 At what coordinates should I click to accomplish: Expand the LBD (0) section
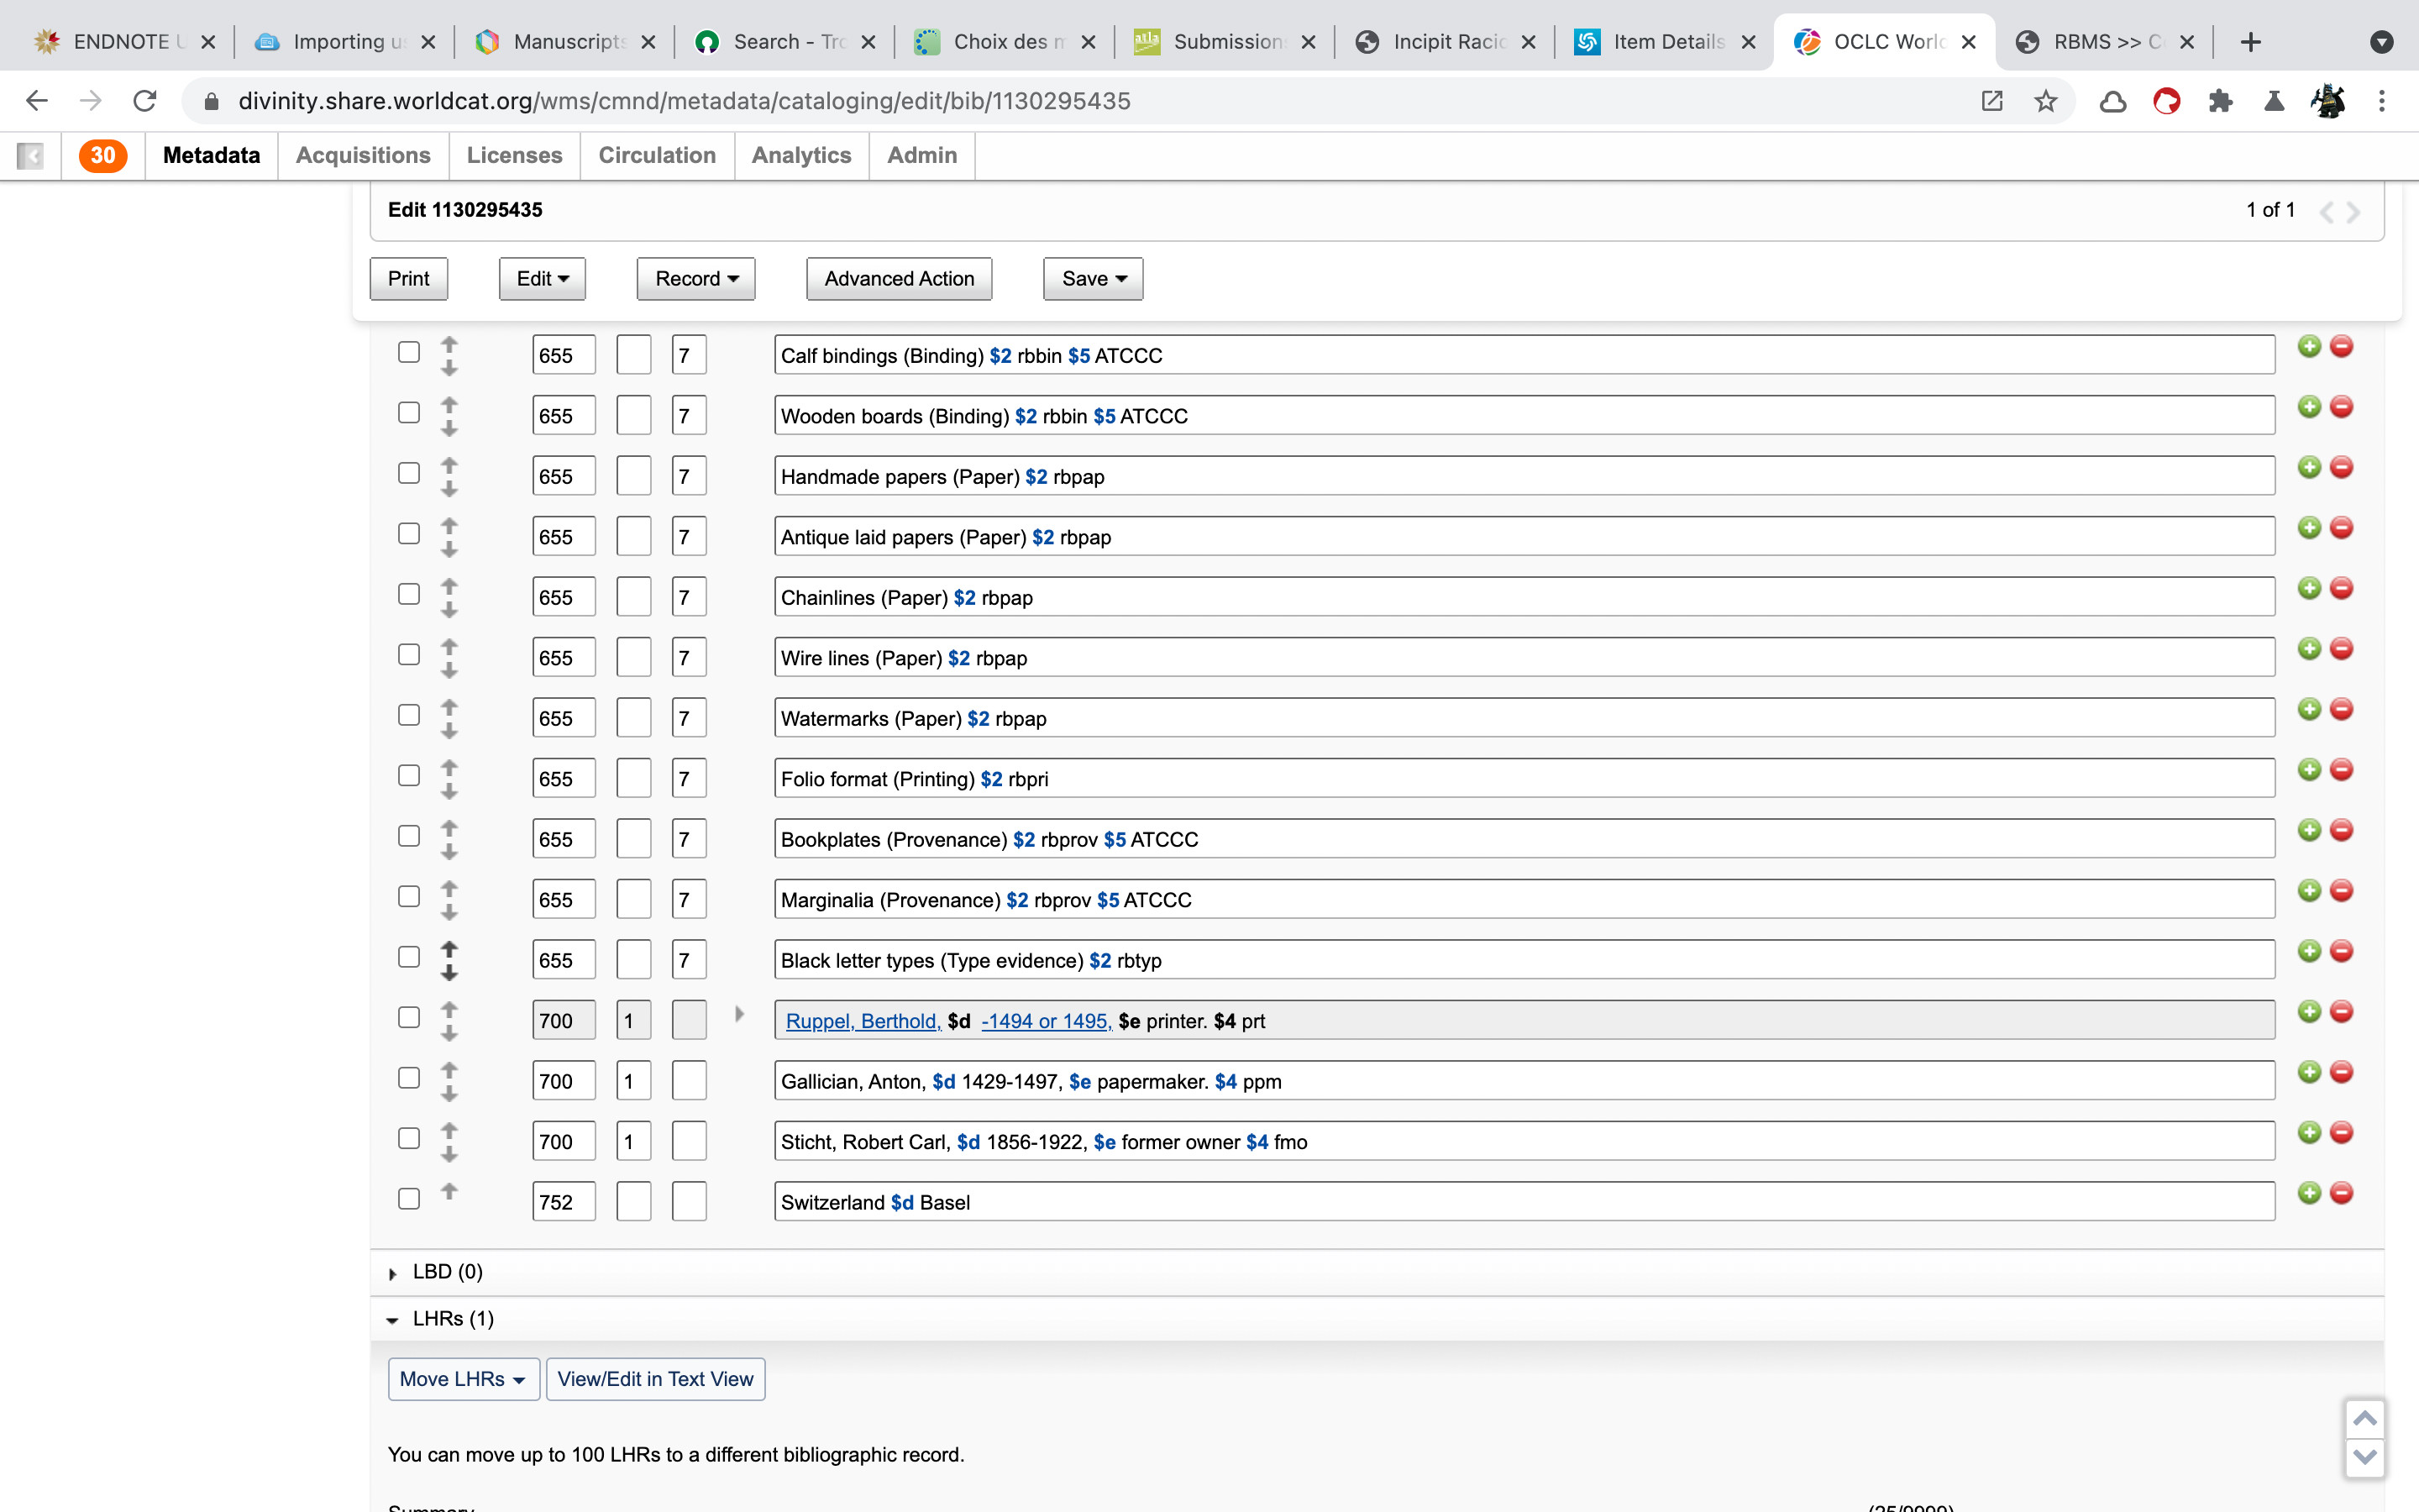coord(393,1273)
